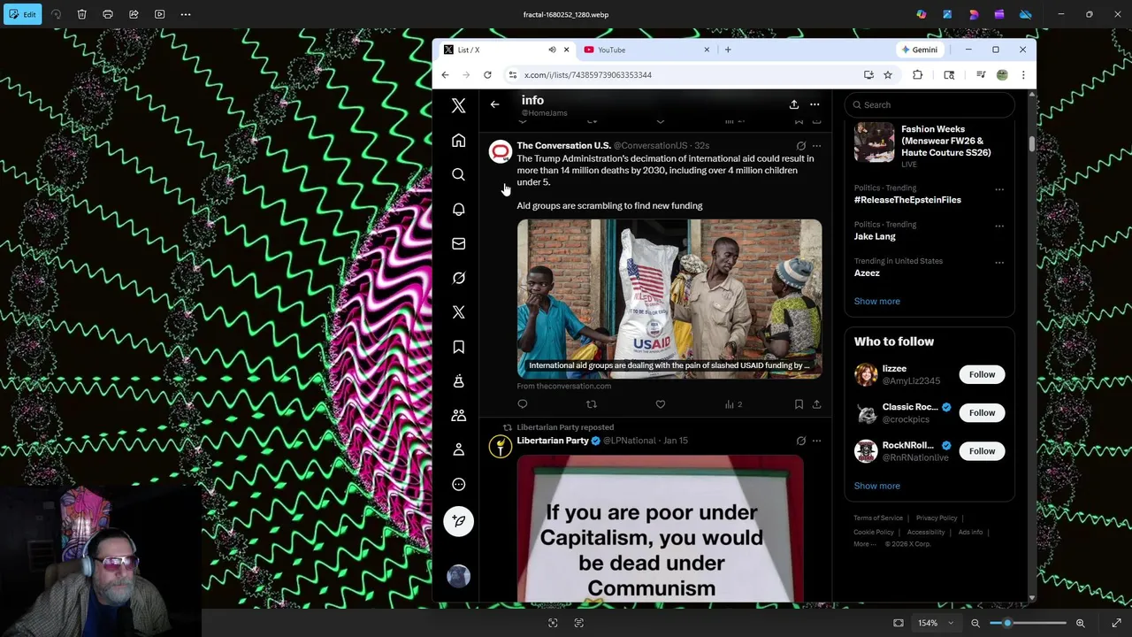Open X Notifications bell

click(458, 210)
